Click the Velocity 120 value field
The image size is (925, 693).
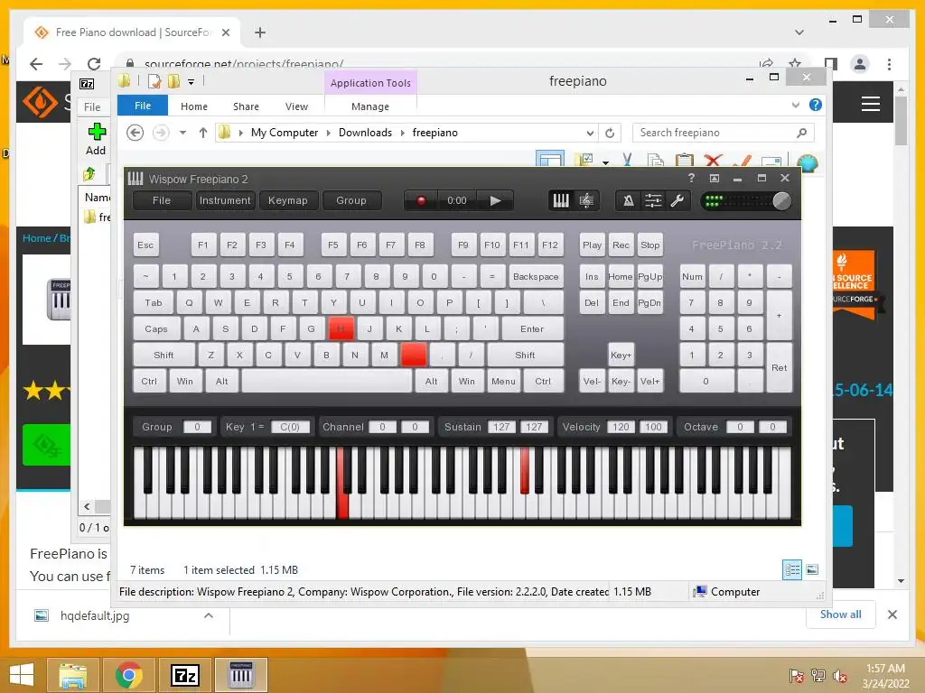(x=621, y=427)
